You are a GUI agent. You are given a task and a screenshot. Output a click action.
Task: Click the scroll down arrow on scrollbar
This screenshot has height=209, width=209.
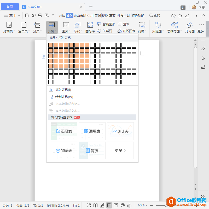[x=195, y=184]
